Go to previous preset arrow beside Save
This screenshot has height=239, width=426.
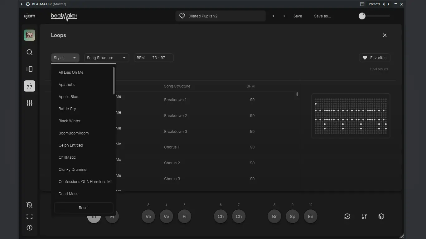click(273, 16)
